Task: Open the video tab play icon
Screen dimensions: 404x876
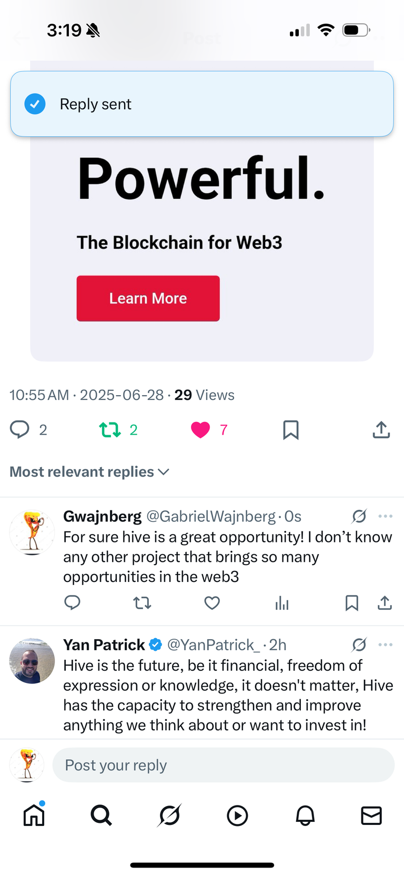Action: pos(237,815)
